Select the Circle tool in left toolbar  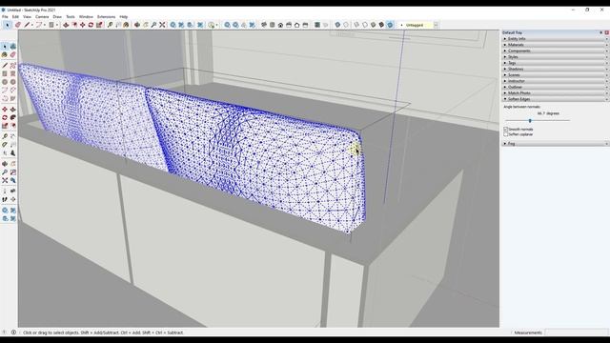tap(5, 82)
